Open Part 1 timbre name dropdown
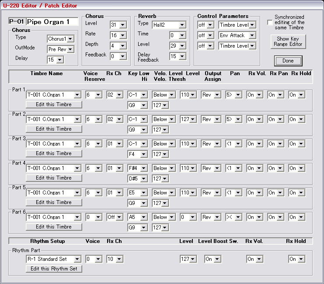The image size is (324, 284). pos(54,95)
